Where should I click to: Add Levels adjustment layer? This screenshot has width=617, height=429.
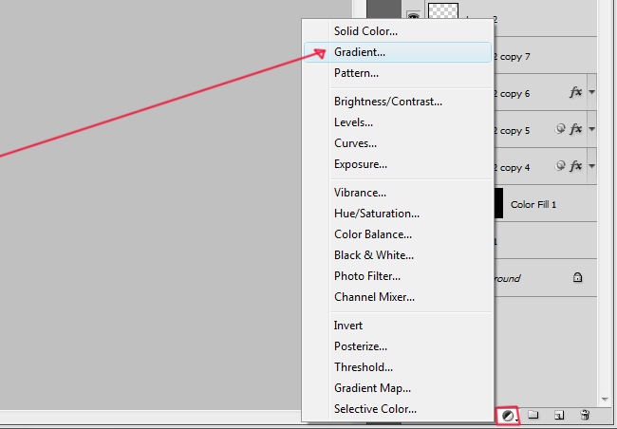398,122
